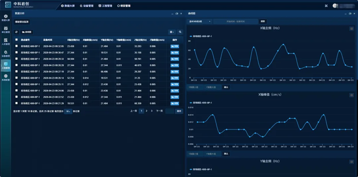Check the select-all checkbox in table header

tap(16, 40)
